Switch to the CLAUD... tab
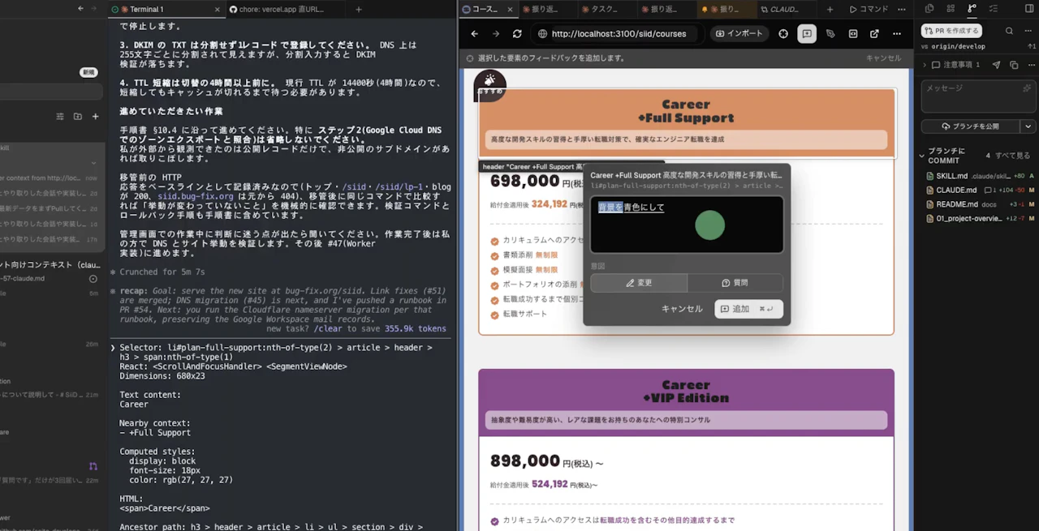 pos(786,10)
